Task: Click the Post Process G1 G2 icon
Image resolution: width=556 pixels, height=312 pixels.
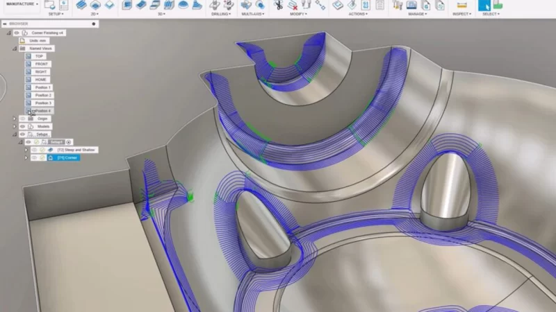Action: click(366, 5)
